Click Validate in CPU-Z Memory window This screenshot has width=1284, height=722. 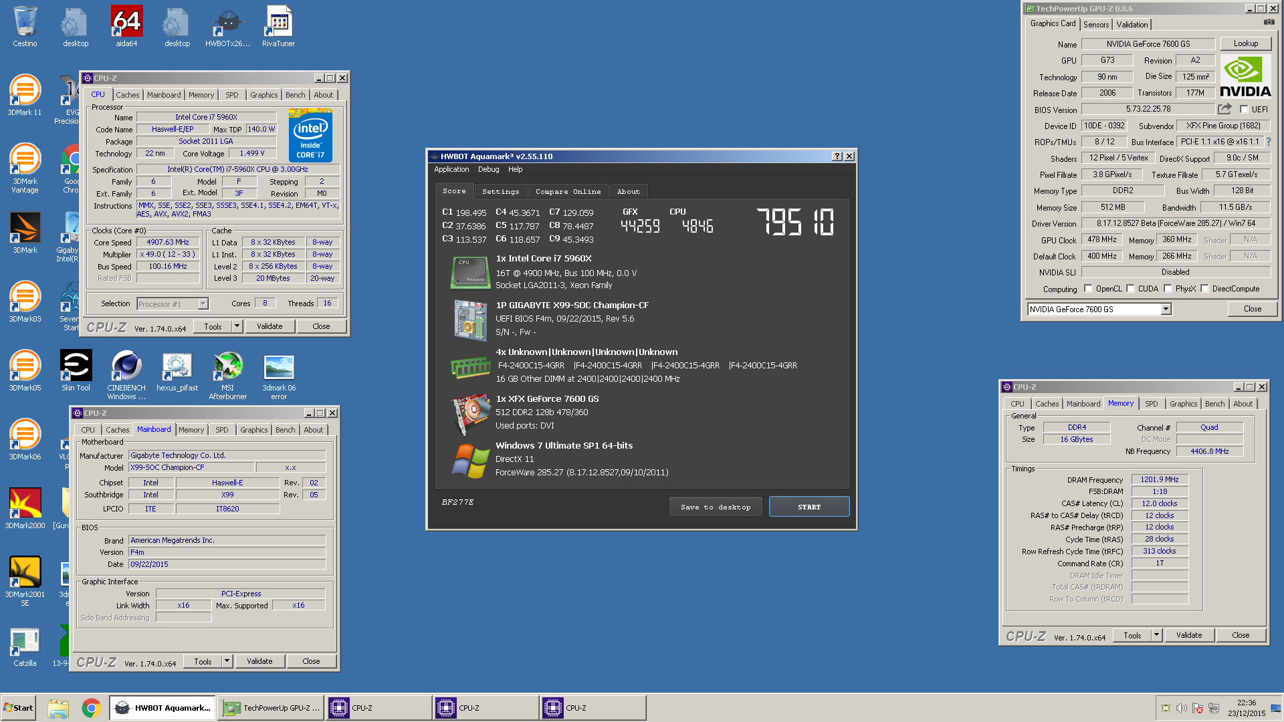[x=1189, y=635]
